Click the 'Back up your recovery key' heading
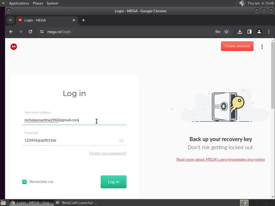The image size is (275, 206). (221, 139)
